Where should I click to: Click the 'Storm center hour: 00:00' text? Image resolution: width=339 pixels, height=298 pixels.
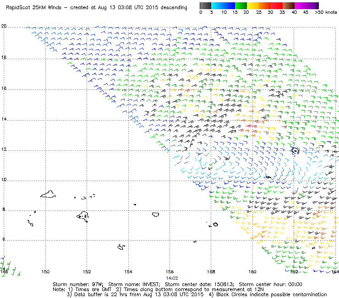270,284
